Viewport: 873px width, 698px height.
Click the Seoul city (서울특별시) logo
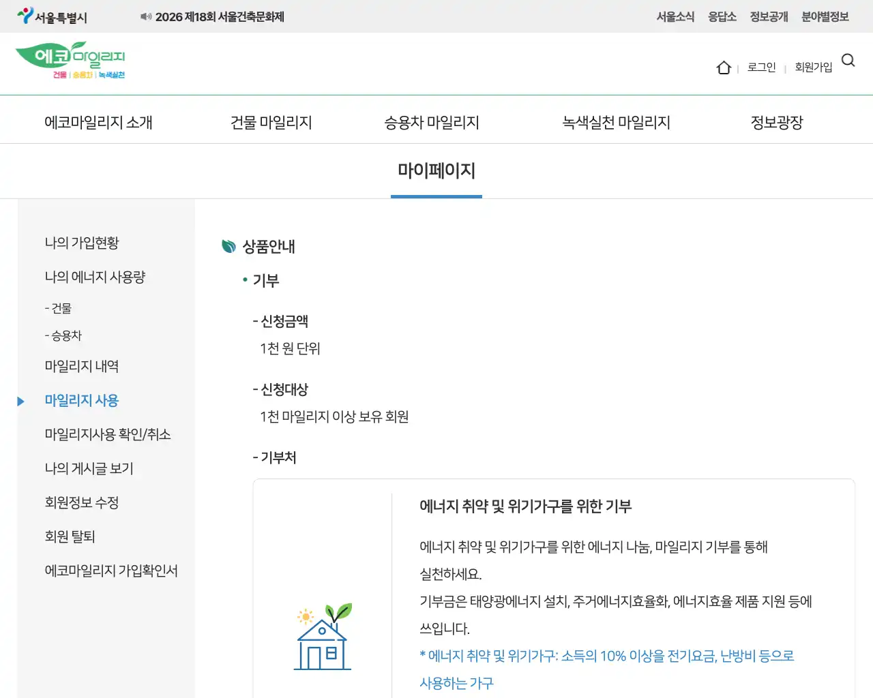52,16
